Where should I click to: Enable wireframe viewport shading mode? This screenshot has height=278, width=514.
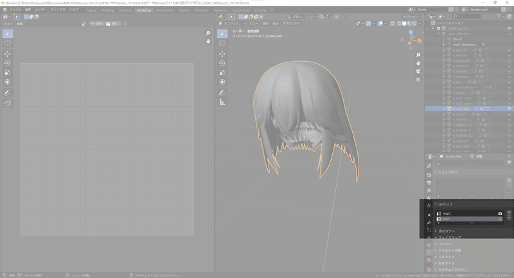399,24
